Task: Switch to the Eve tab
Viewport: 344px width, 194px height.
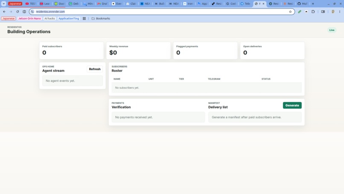Action: point(117,4)
